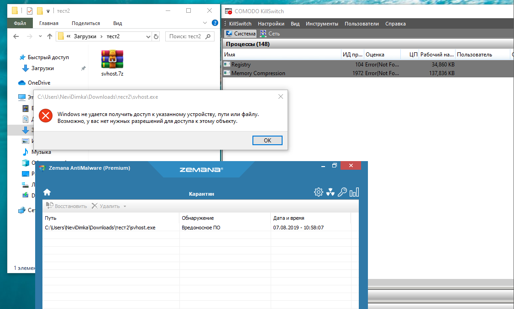This screenshot has width=514, height=309.
Task: Click the red error icon in dialog
Action: [x=46, y=116]
